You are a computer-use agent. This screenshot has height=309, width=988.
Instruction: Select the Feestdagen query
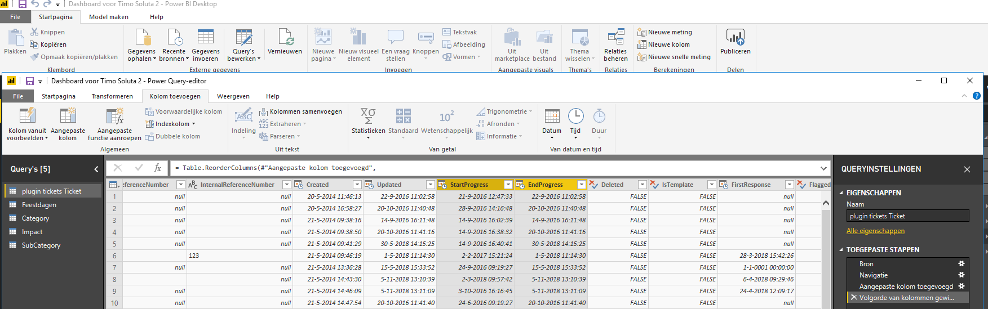point(53,205)
